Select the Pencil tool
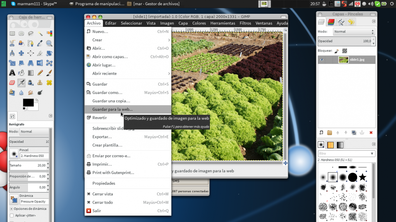Screen dimensions: 396x222 (x=40, y=73)
